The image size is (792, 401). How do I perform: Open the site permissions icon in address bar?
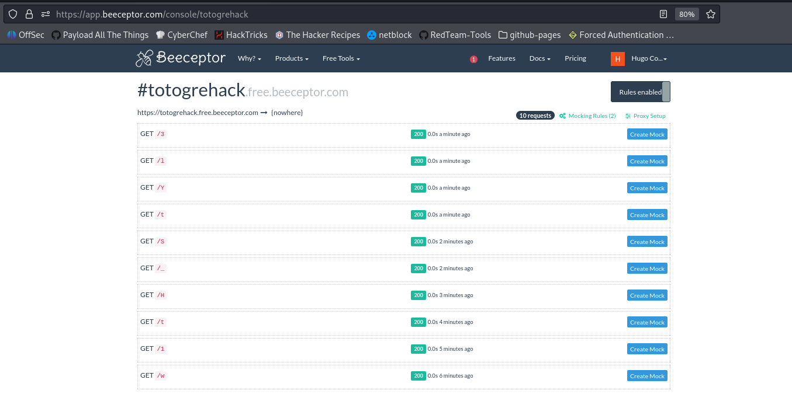click(46, 14)
